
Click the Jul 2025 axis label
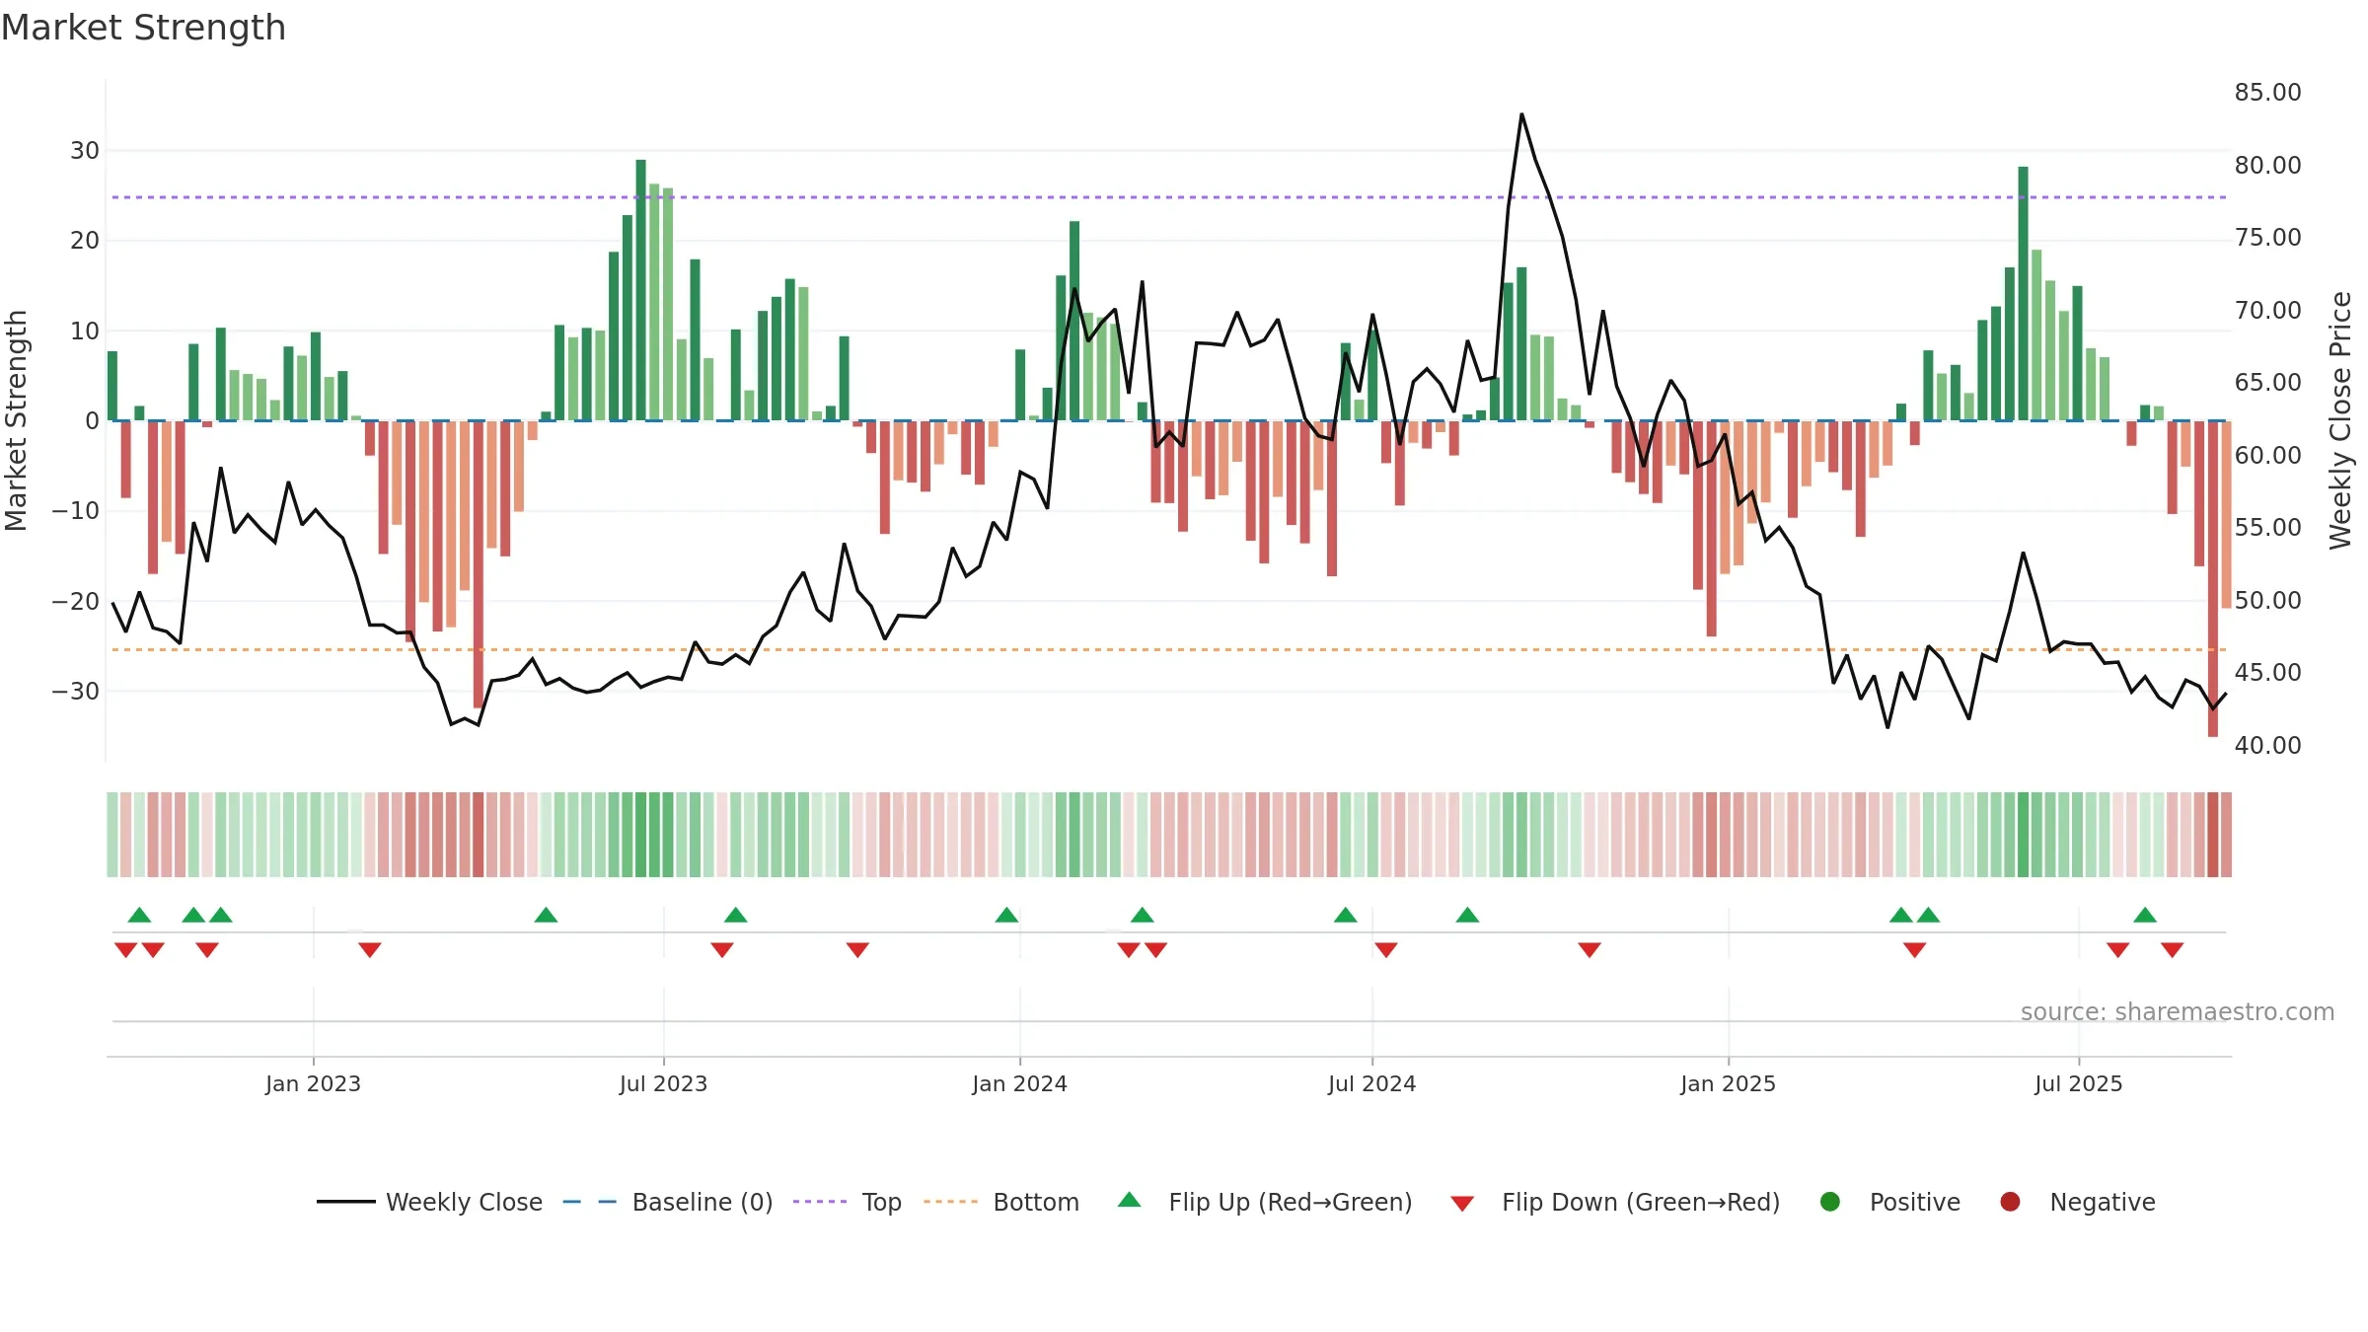(2078, 1084)
